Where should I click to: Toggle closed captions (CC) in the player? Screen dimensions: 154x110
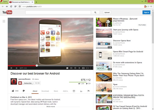pyautogui.click(x=71, y=68)
